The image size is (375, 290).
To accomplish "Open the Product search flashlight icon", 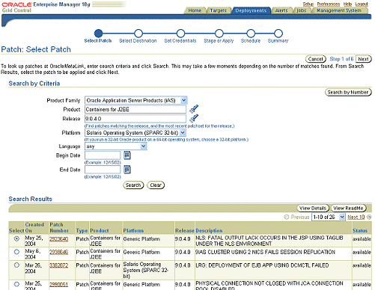I will click(x=194, y=109).
